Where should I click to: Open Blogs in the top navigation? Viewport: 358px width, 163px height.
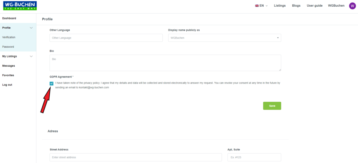pyautogui.click(x=296, y=6)
